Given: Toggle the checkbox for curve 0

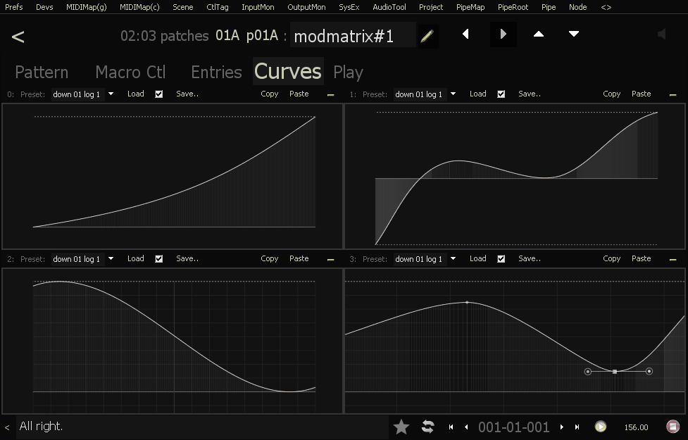Looking at the screenshot, I should 159,94.
